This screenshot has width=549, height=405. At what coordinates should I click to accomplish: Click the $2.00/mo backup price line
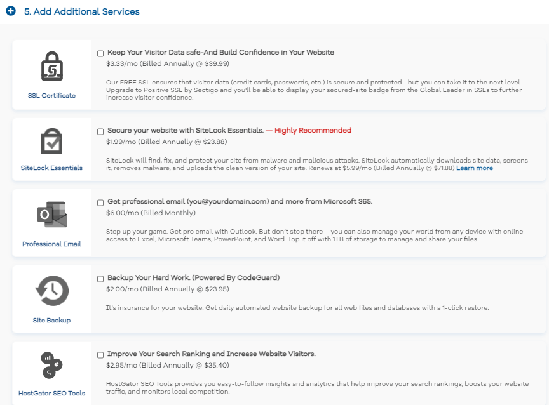point(168,289)
